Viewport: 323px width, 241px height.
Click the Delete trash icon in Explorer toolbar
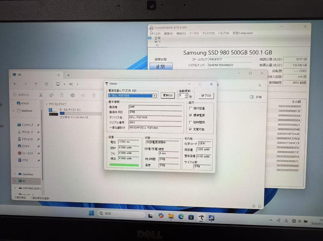94,95
